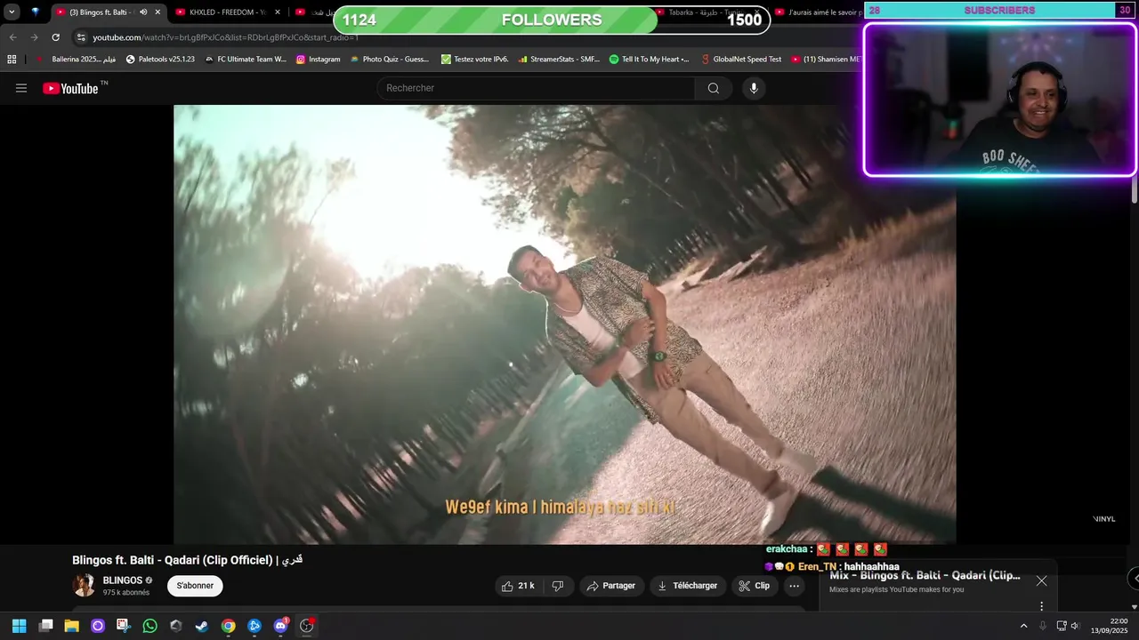
Task: Open the Paletools v25.1.23 bookmark
Action: [160, 60]
